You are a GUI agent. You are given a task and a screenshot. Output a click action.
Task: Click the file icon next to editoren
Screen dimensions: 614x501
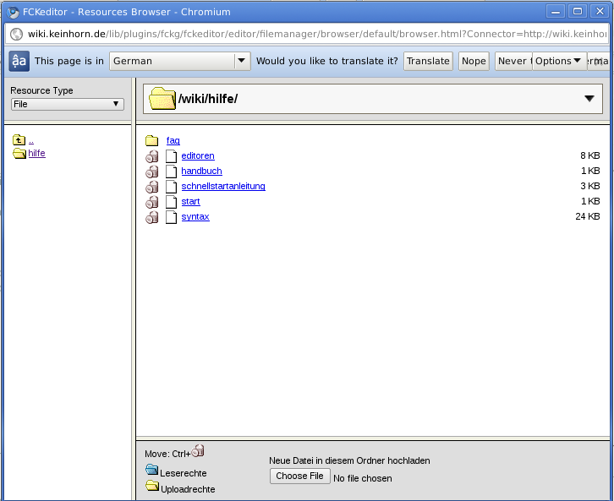171,156
